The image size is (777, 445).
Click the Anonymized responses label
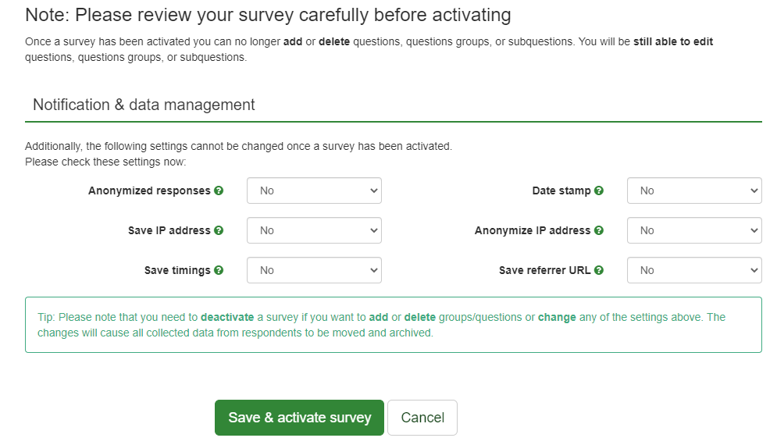tap(149, 190)
